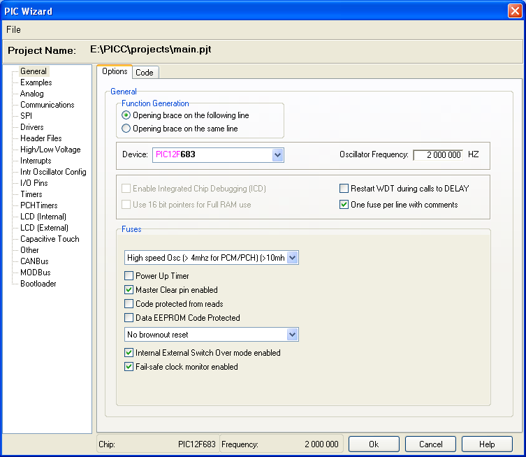The width and height of the screenshot is (526, 457).
Task: Open the File menu
Action: click(13, 29)
